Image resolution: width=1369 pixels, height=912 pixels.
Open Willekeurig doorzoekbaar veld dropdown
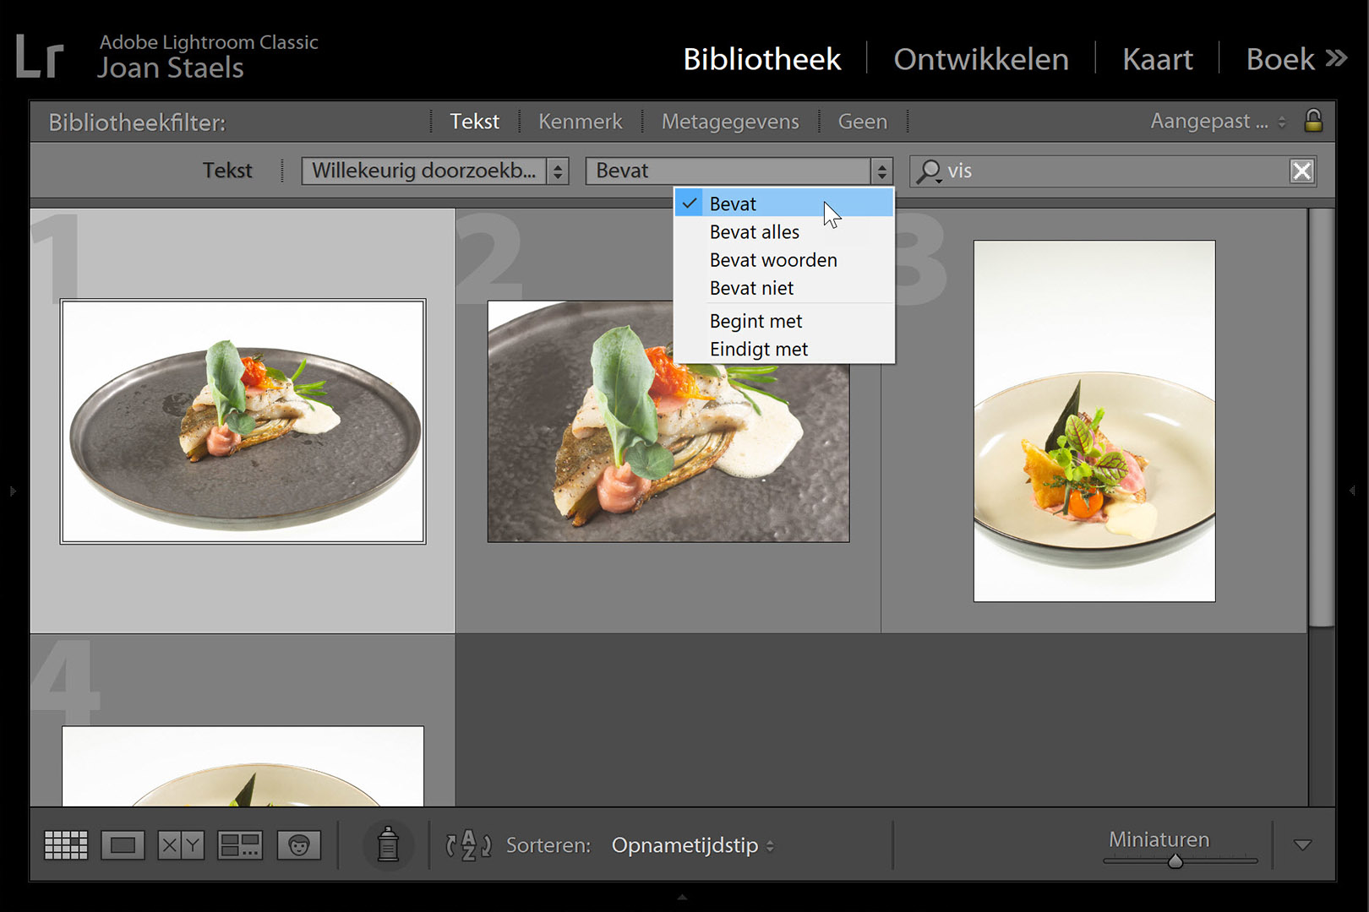435,171
